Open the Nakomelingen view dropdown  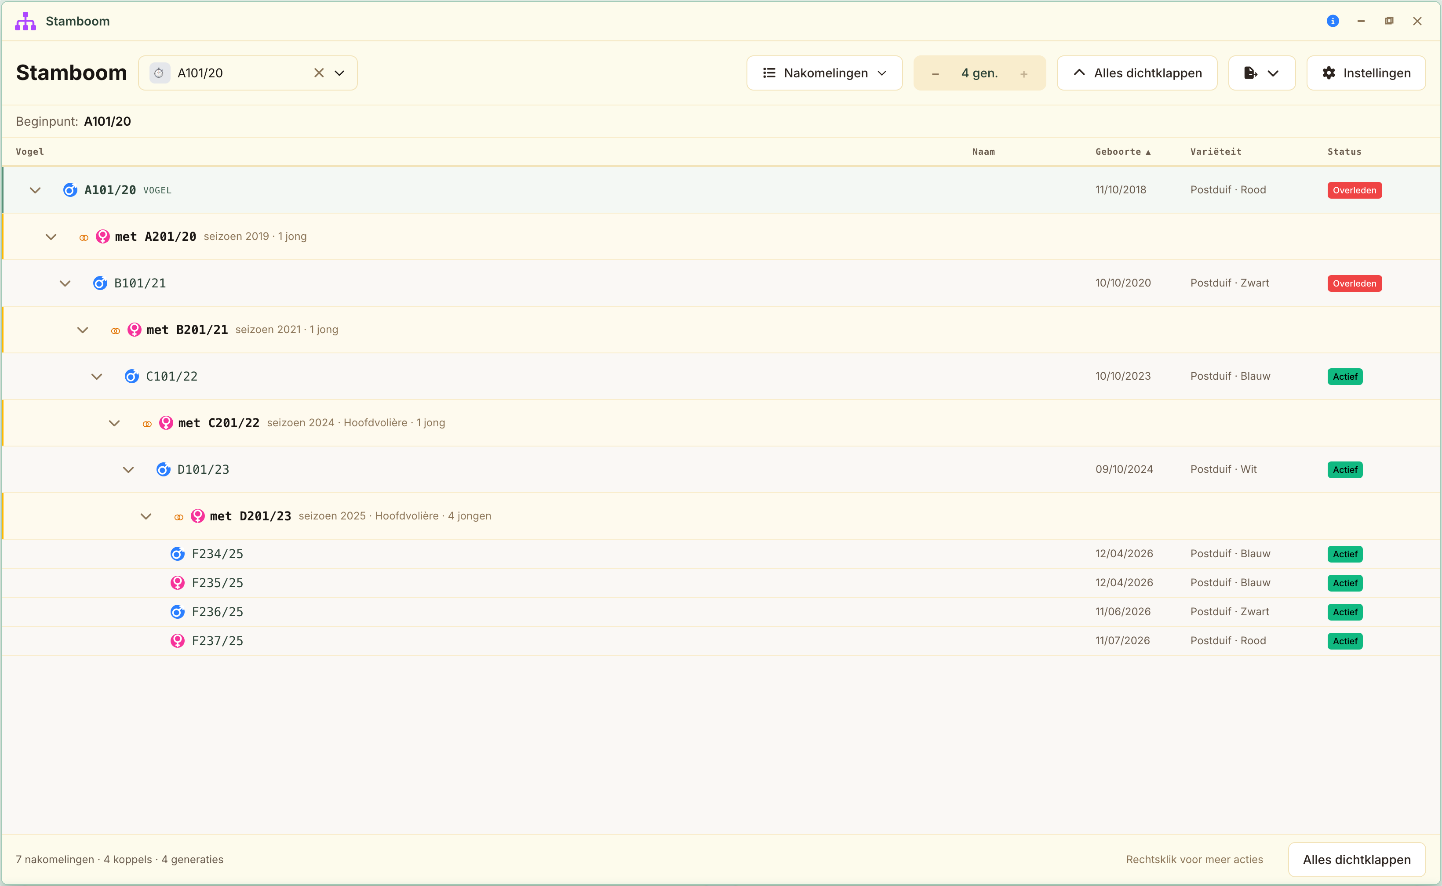point(824,73)
